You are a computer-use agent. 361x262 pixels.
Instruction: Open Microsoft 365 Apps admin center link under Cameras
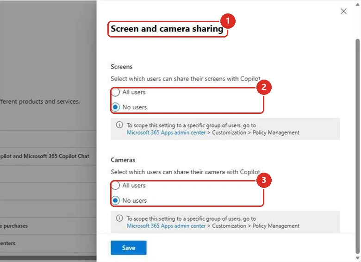[x=166, y=226]
